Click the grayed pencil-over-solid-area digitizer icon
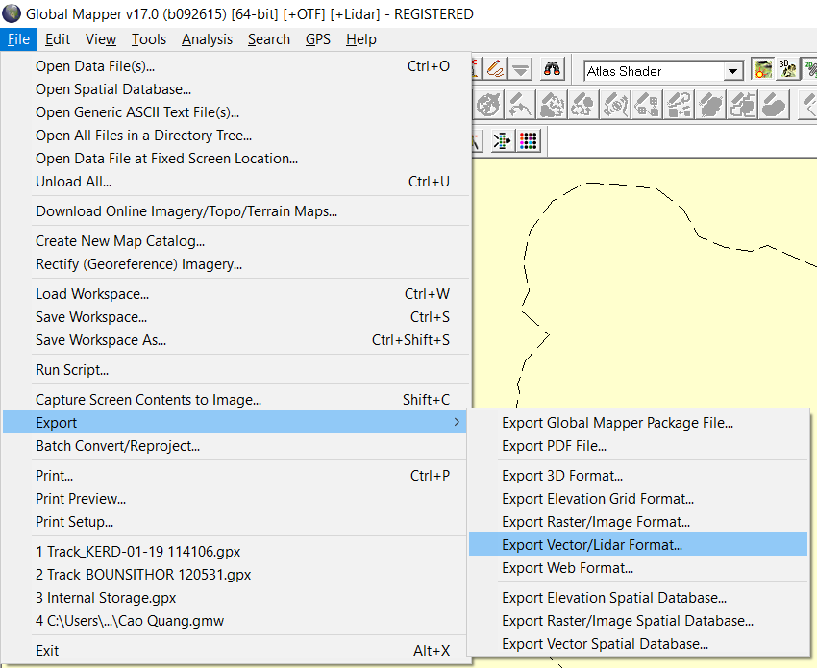The image size is (817, 668). click(x=775, y=104)
